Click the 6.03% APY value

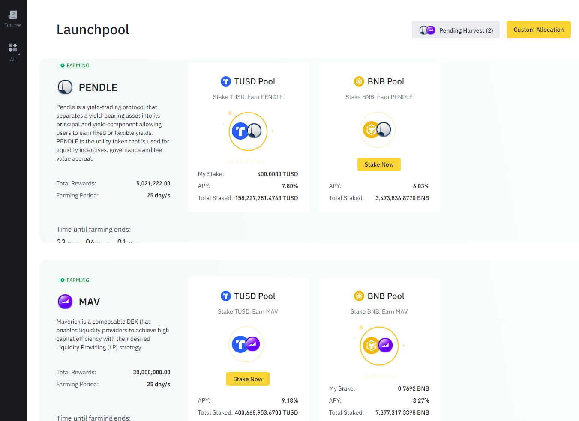(x=421, y=186)
